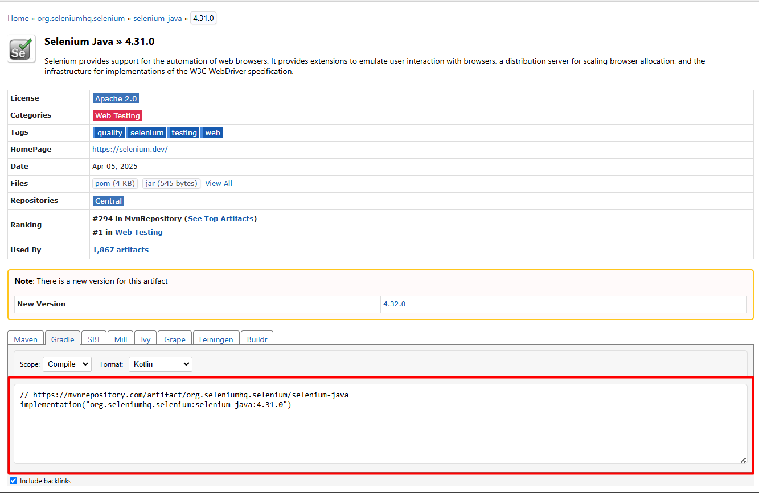
Task: Download the pom (4 KB) file
Action: (x=115, y=183)
